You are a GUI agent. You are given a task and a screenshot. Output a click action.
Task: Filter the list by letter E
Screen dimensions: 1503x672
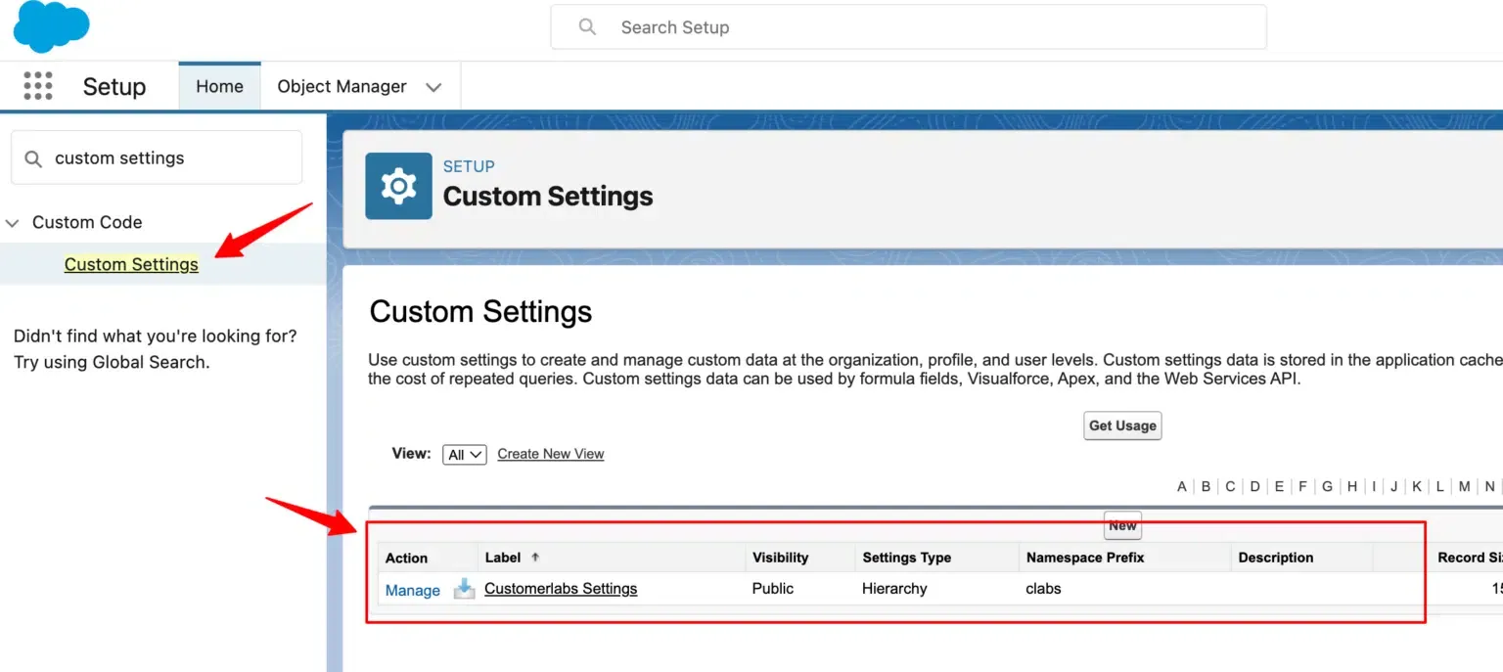(x=1279, y=486)
